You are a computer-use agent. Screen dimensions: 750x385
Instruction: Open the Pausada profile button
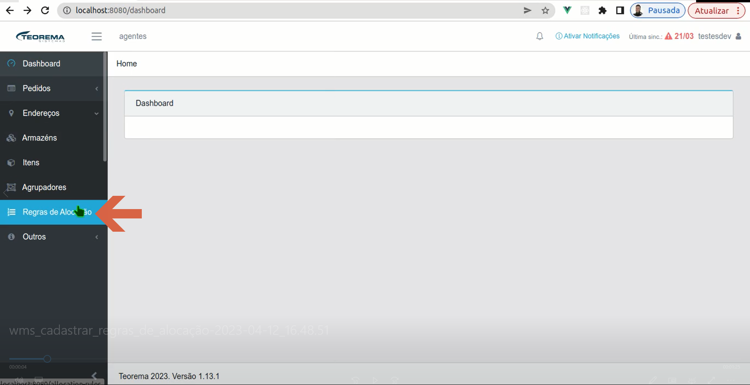coord(658,11)
